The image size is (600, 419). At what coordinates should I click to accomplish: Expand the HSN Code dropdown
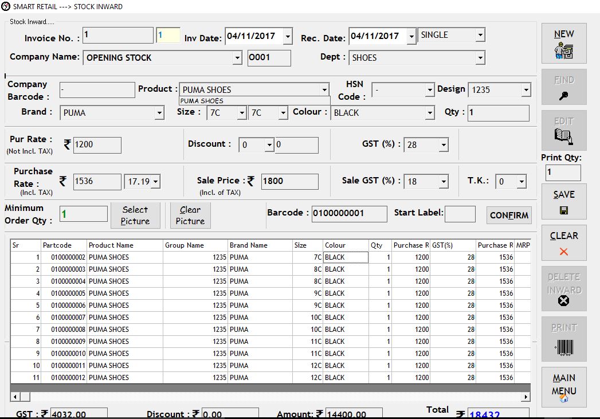click(x=430, y=90)
